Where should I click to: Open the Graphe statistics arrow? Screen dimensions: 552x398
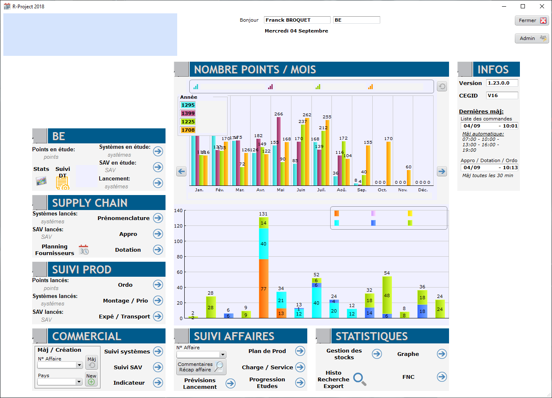click(x=442, y=354)
